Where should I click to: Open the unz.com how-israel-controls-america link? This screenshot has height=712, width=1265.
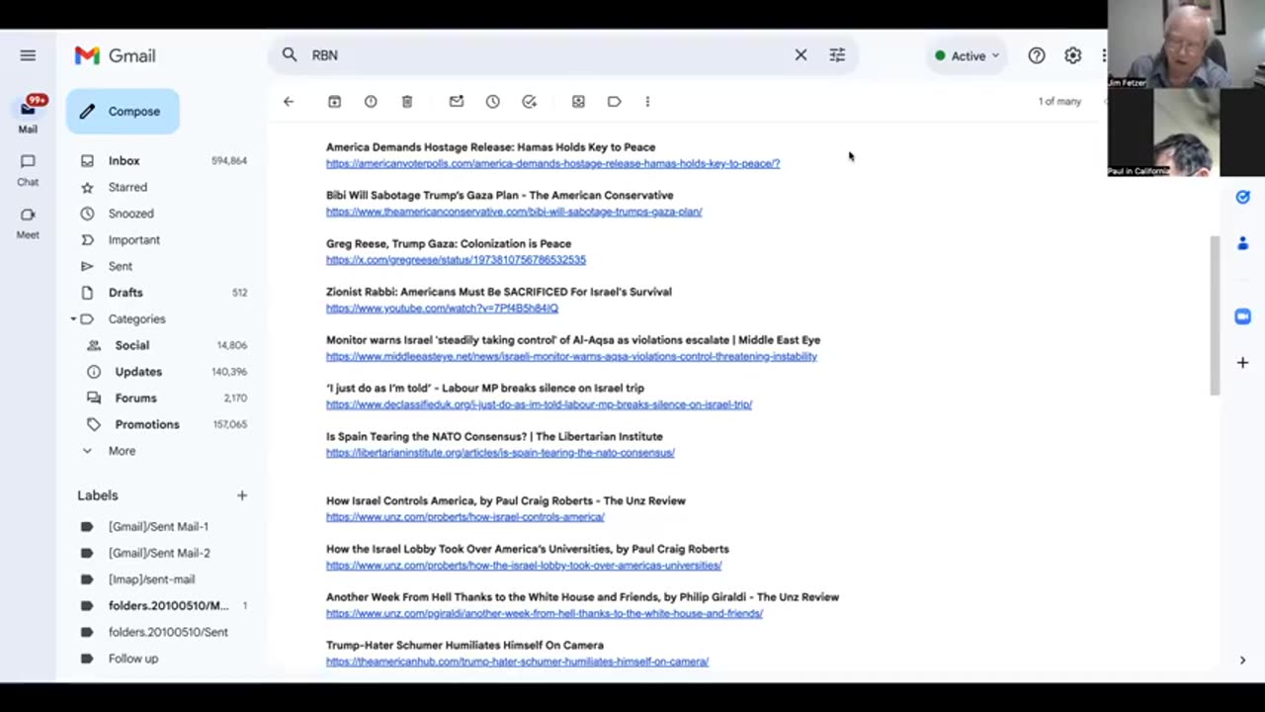[464, 517]
